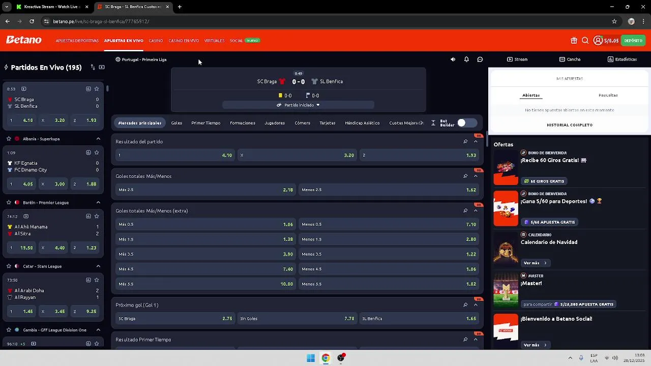Viewport: 651px width, 366px height.
Task: Open the Virtuales menu item
Action: pyautogui.click(x=214, y=41)
